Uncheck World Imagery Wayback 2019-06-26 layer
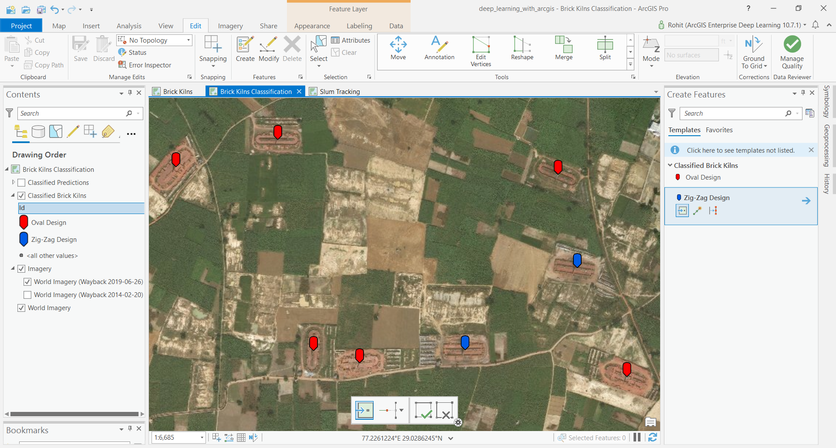The width and height of the screenshot is (836, 448). 27,282
